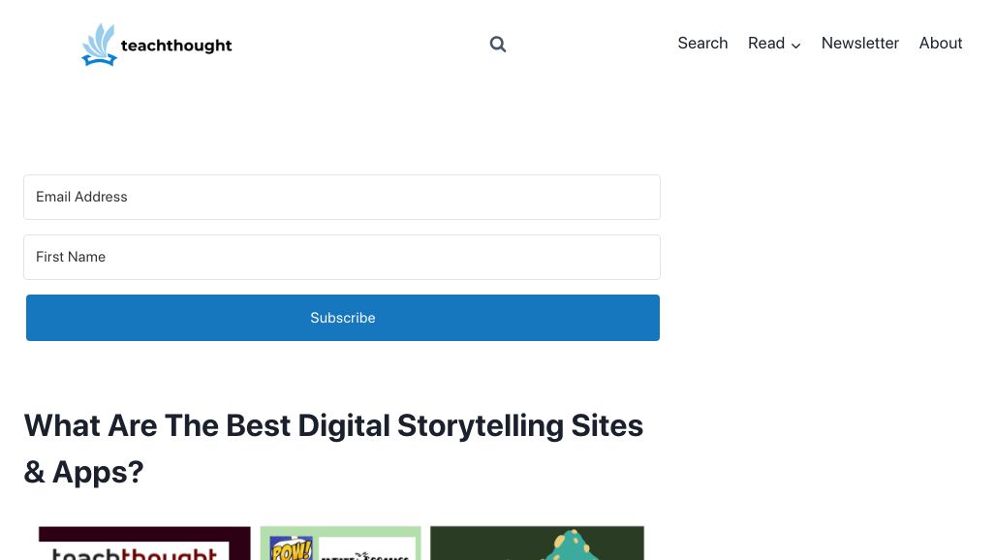Click the Best Digital Storytelling Sites heading
The height and width of the screenshot is (560, 996).
click(333, 449)
